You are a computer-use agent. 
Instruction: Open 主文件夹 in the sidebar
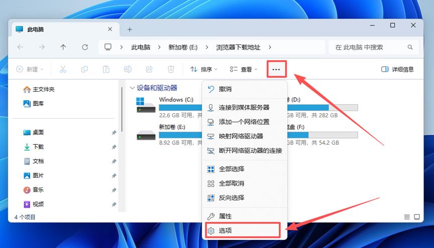[39, 89]
